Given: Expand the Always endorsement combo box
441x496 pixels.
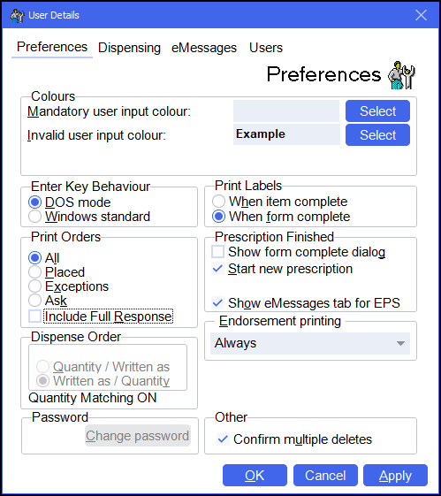Looking at the screenshot, I should (310, 344).
